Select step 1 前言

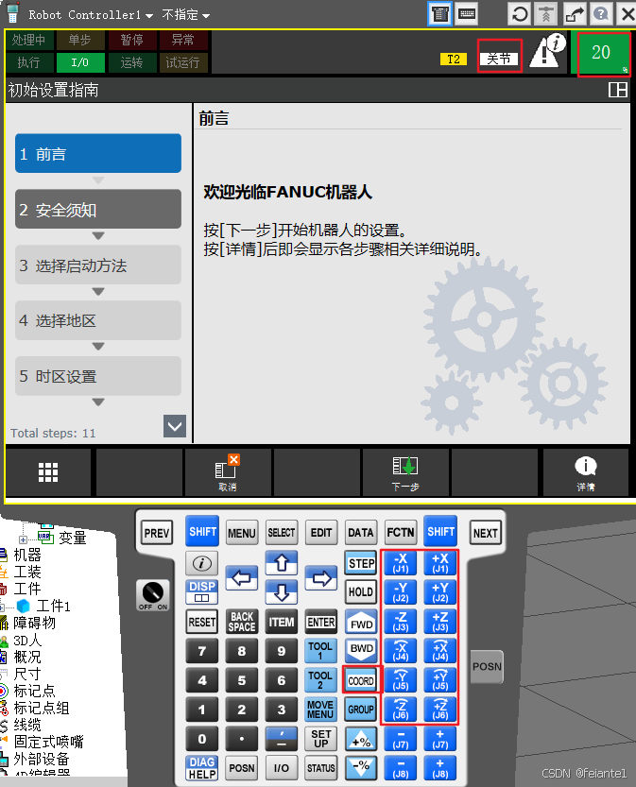click(98, 154)
